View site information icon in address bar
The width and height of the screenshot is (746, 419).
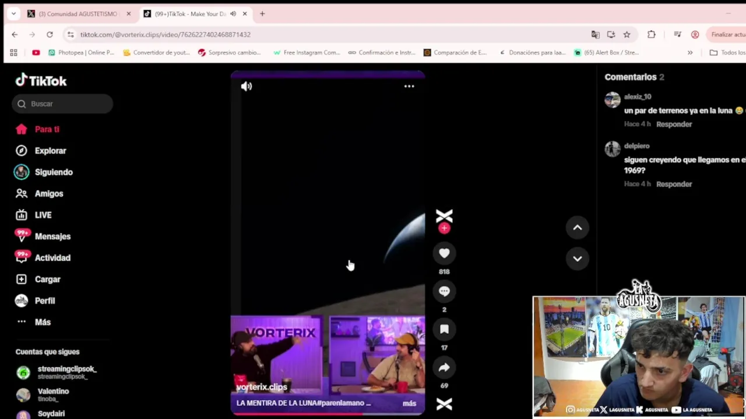pos(71,35)
